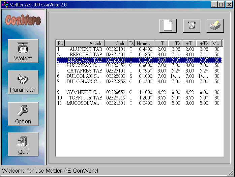The image size is (235, 177).
Task: Click code 02320401 cell
Action: tap(116, 55)
